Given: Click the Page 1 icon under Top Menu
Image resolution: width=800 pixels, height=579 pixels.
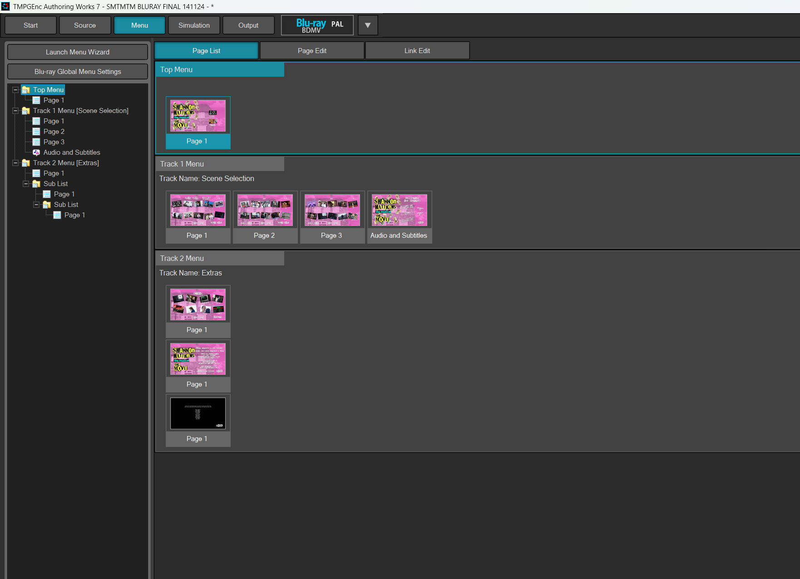Looking at the screenshot, I should point(36,100).
